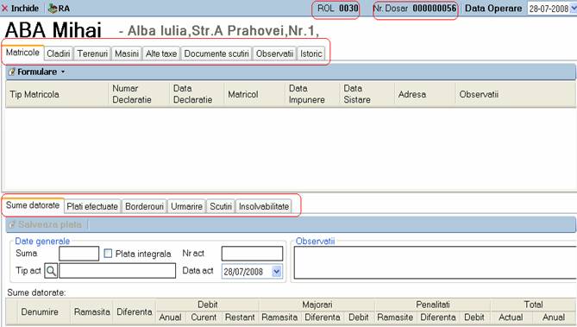Viewport: 577px width, 327px height.
Task: Click into the Suma input field
Action: (x=79, y=254)
